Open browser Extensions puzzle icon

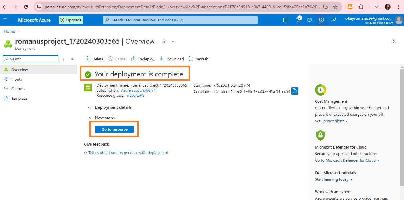click(x=361, y=7)
